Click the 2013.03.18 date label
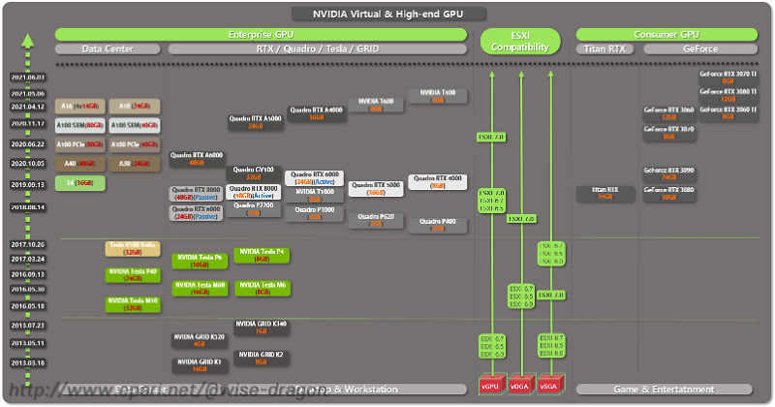 point(28,362)
